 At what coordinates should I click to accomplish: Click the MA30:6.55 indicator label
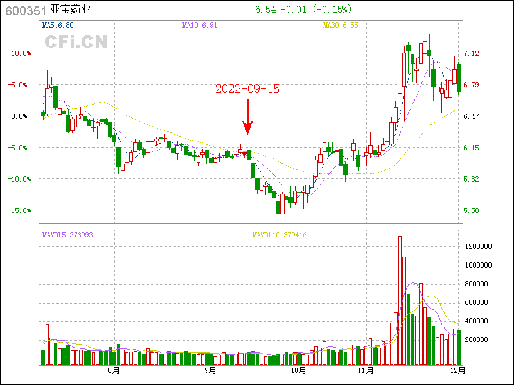pyautogui.click(x=340, y=25)
